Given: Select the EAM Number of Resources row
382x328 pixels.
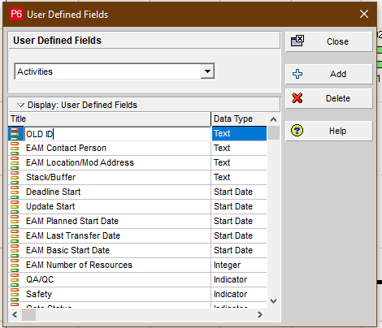Looking at the screenshot, I should pyautogui.click(x=137, y=265).
